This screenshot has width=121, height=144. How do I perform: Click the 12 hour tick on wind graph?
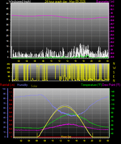(59, 61)
